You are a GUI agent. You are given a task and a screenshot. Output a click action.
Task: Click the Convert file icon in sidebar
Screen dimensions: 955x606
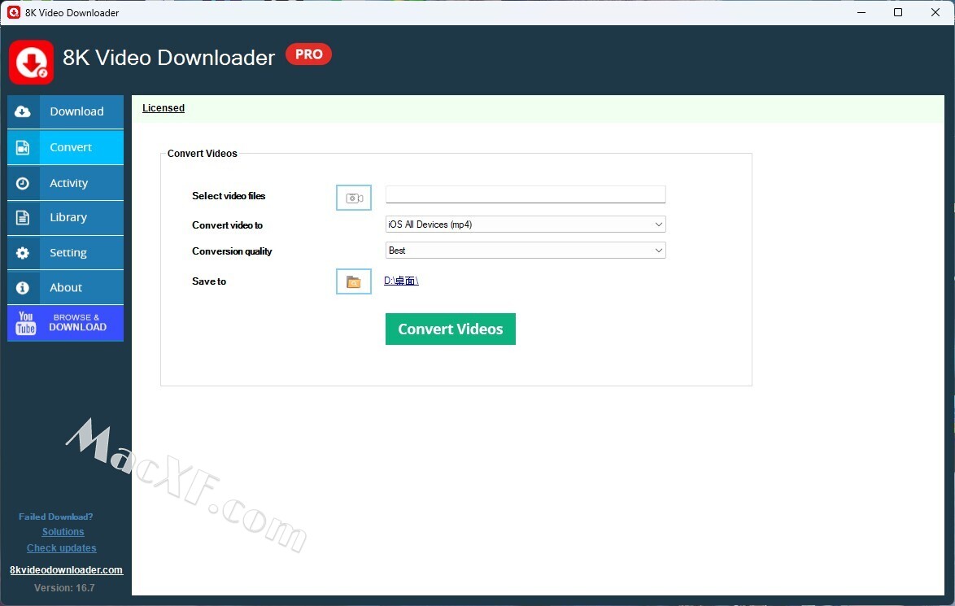(23, 147)
